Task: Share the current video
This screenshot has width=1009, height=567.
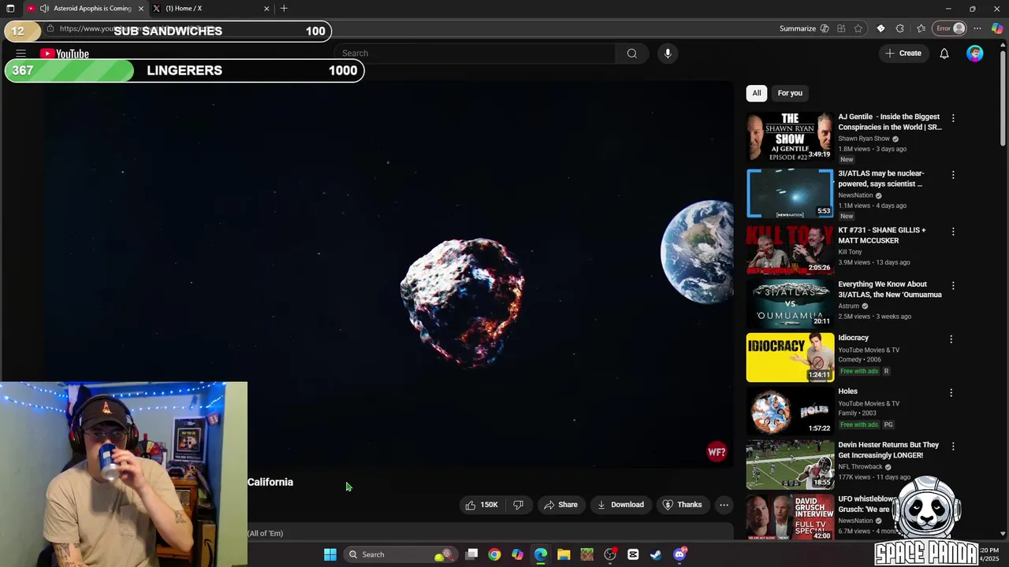Action: (560, 505)
